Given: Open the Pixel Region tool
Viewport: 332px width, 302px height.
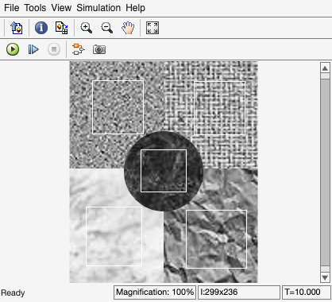Looking at the screenshot, I should pyautogui.click(x=62, y=28).
